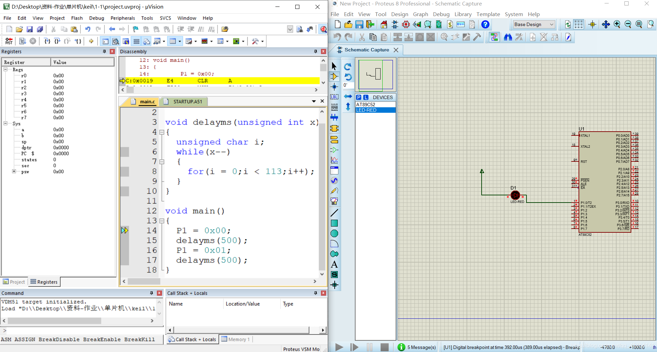Open the Base Design variant dropdown

point(534,24)
